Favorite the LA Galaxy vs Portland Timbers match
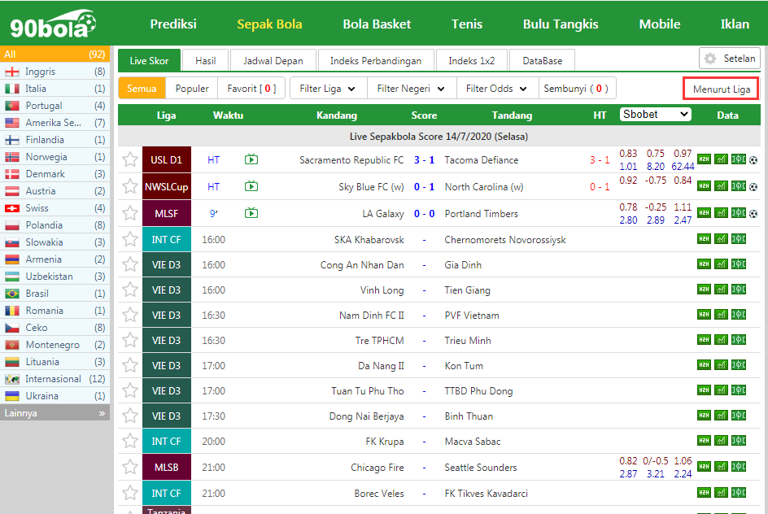This screenshot has height=514, width=768. pyautogui.click(x=130, y=213)
